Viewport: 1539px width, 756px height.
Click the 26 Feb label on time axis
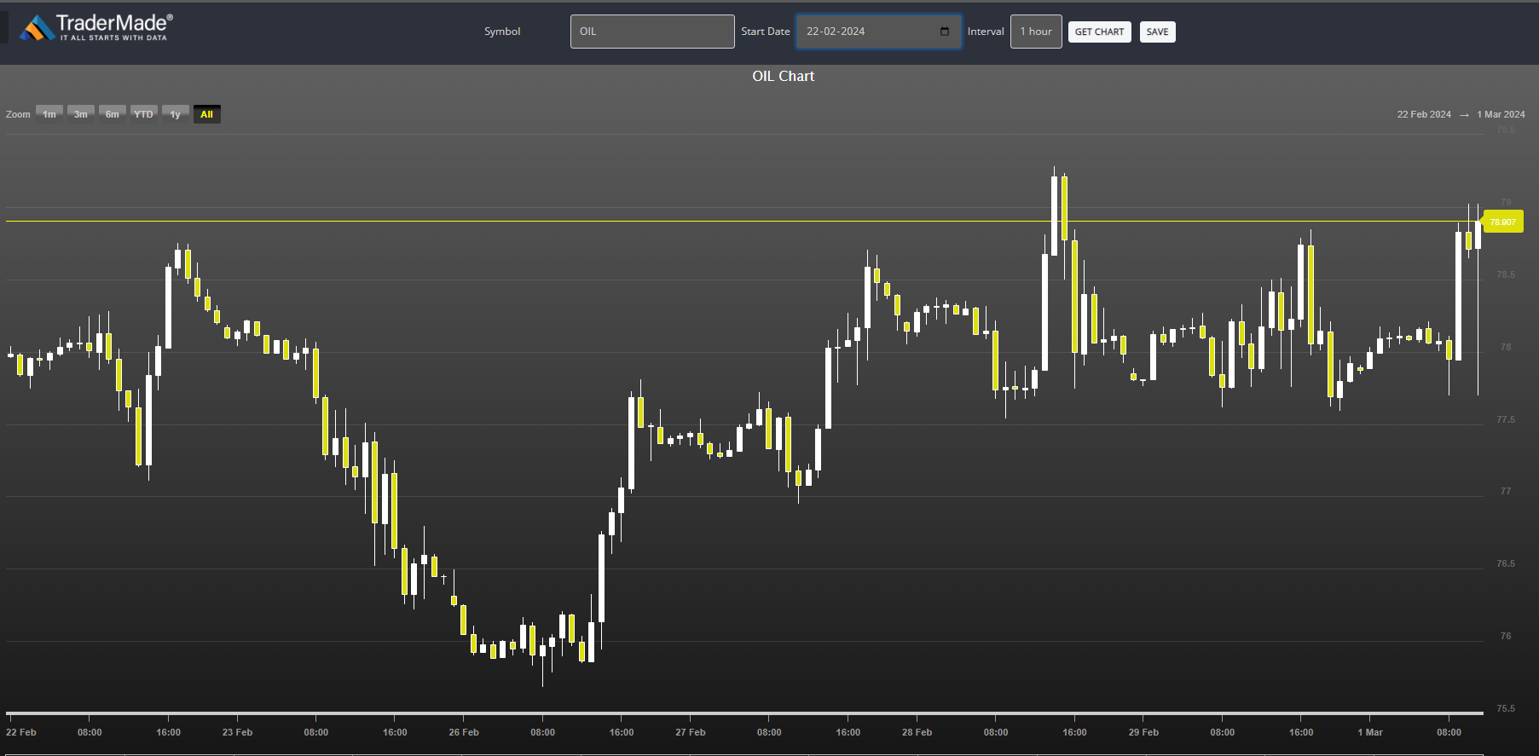[464, 732]
